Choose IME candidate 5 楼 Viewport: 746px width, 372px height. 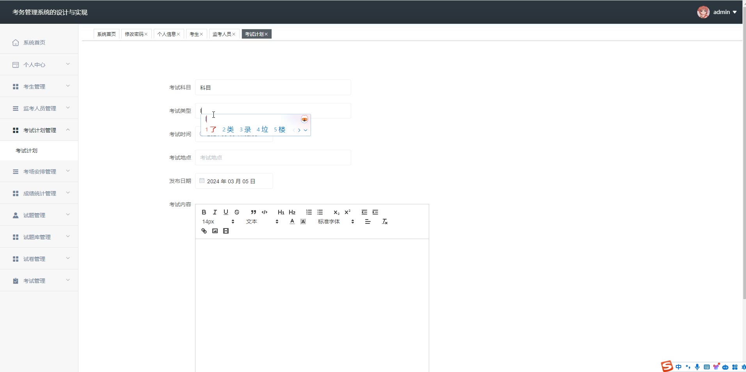click(280, 129)
